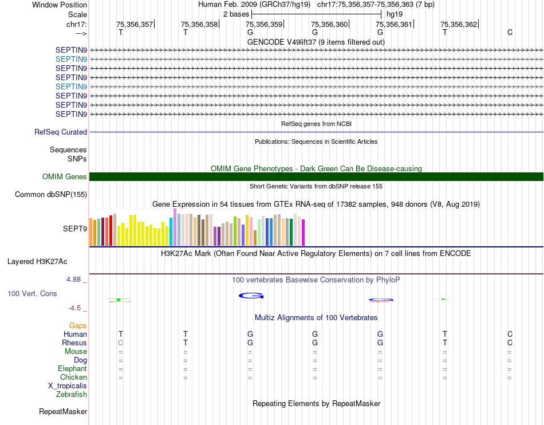The width and height of the screenshot is (544, 425).
Task: Open the GENCODE V49lift37 track title
Action: [316, 42]
